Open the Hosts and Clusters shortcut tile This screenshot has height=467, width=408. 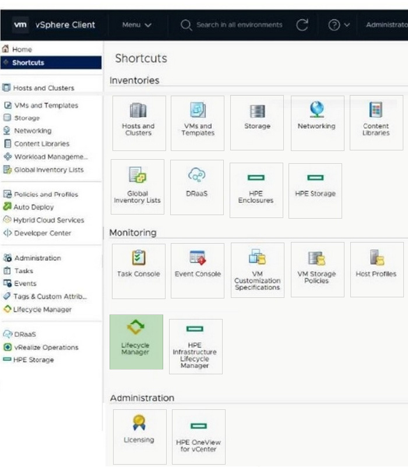pyautogui.click(x=138, y=122)
